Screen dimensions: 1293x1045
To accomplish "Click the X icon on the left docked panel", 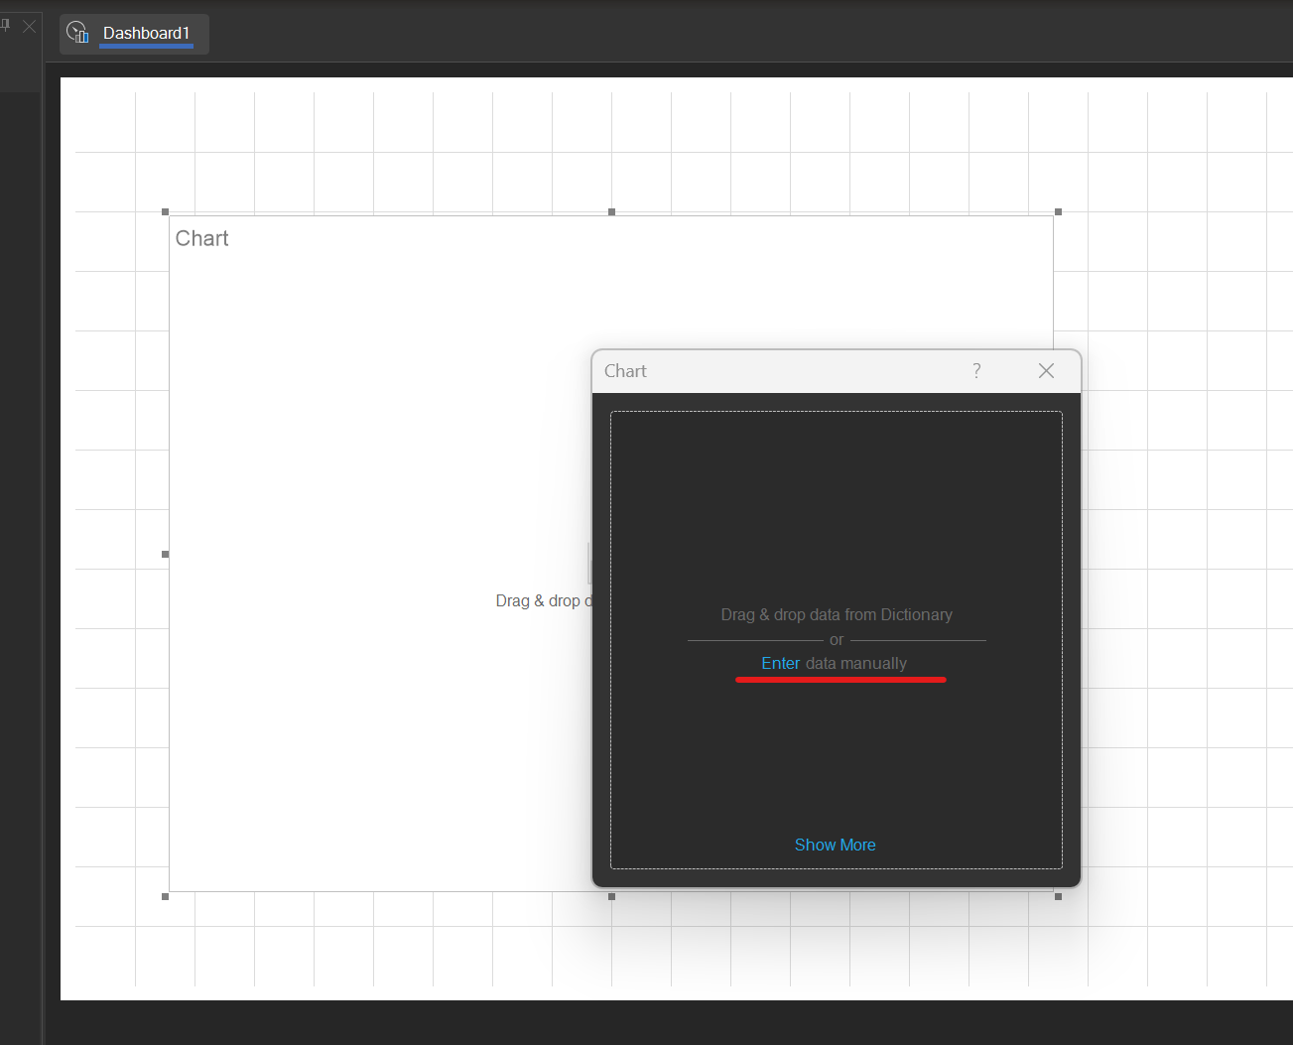I will coord(30,26).
